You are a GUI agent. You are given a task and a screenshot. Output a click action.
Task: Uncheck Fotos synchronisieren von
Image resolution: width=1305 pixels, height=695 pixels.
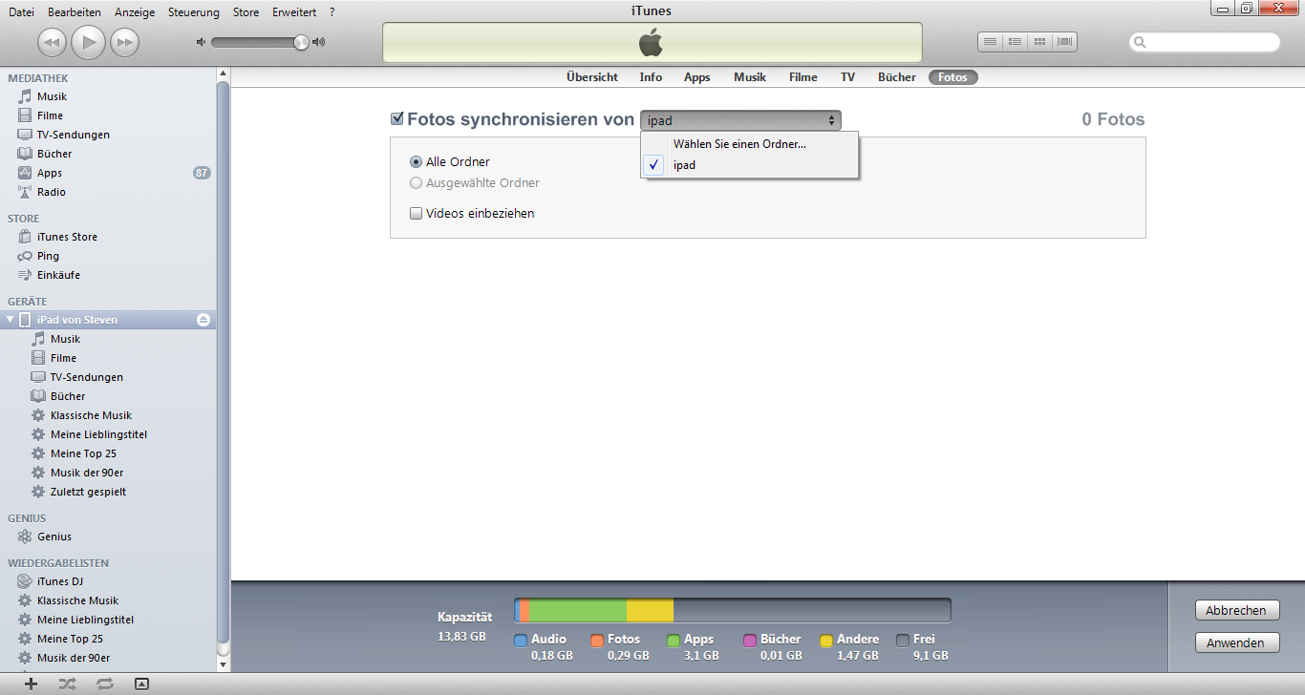397,117
